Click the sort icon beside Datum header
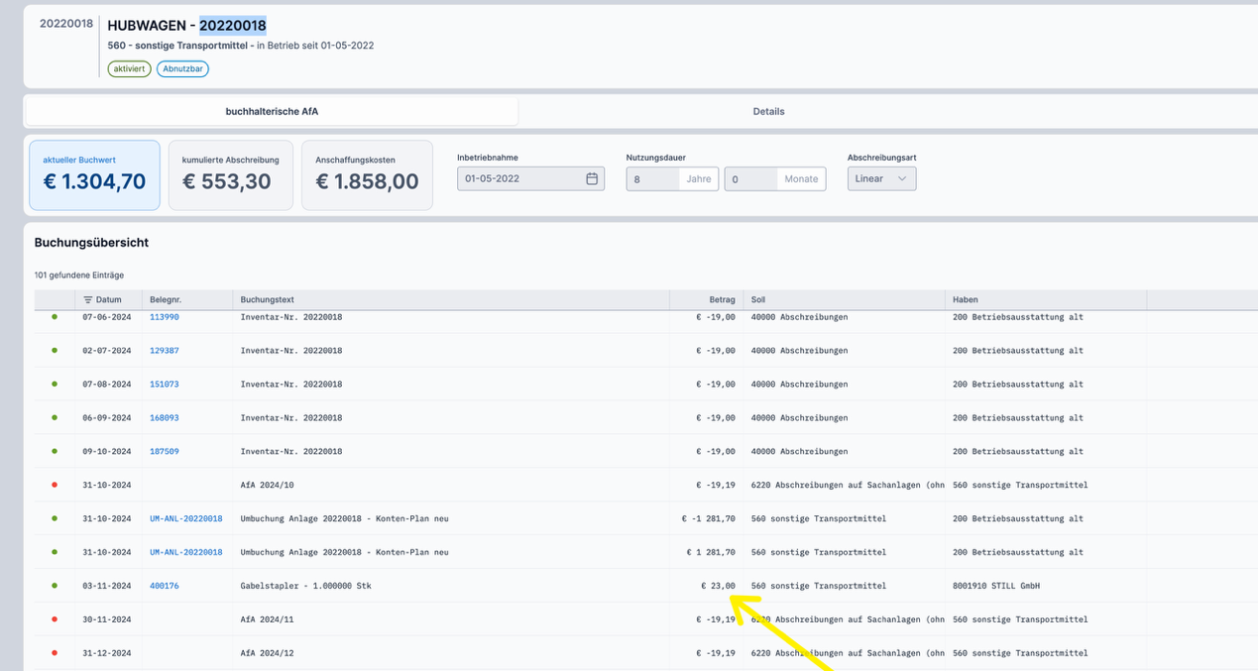Image resolution: width=1258 pixels, height=671 pixels. point(88,300)
